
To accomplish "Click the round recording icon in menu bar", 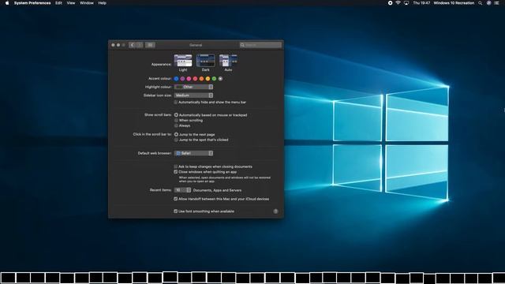I will (390, 3).
